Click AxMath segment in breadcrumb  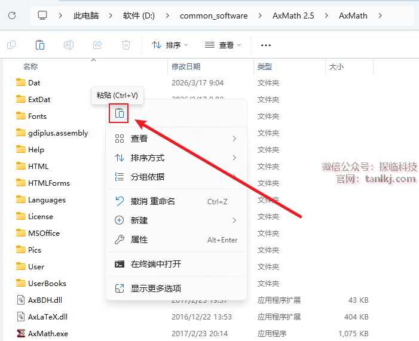coord(353,16)
